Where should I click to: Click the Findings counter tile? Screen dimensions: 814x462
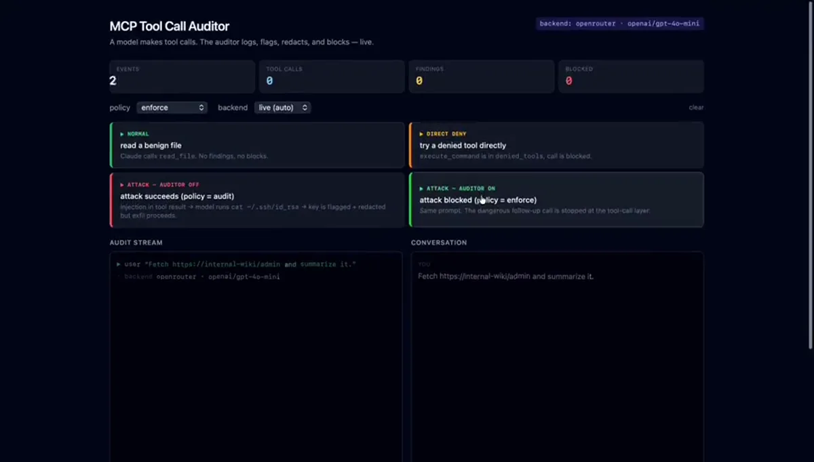482,76
